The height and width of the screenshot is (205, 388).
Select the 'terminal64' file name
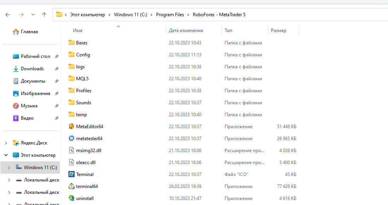tap(87, 186)
